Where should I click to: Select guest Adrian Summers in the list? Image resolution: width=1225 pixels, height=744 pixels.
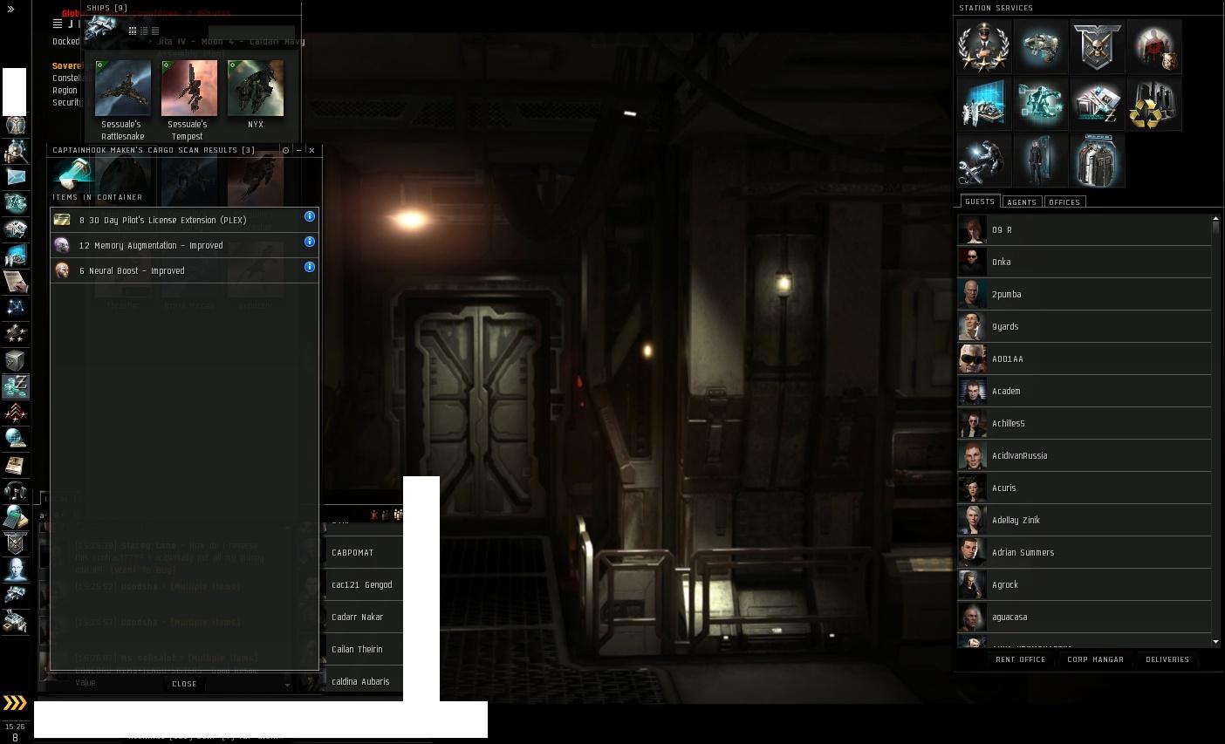point(1085,552)
